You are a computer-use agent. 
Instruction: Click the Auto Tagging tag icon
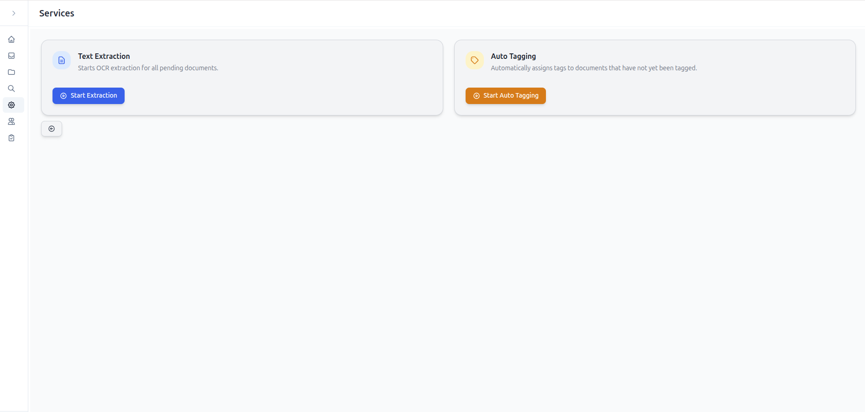475,60
